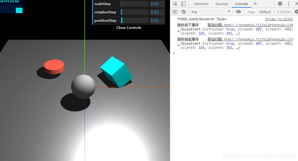Click the positionStep value 0.05 field
This screenshot has height=161, width=298.
click(157, 21)
